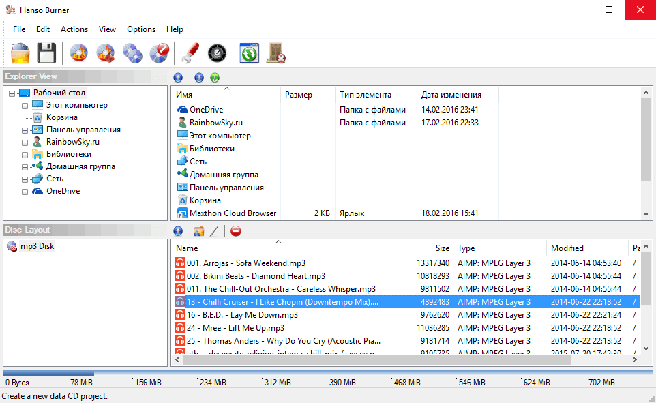Viewport: 656px width, 403px height.
Task: Click the Maxthon Cloud Browser shortcut icon
Action: click(182, 213)
